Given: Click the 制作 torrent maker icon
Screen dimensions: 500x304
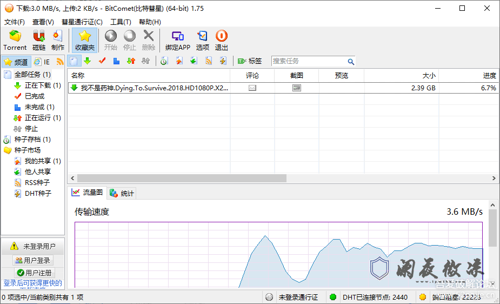Looking at the screenshot, I should click(x=58, y=40).
